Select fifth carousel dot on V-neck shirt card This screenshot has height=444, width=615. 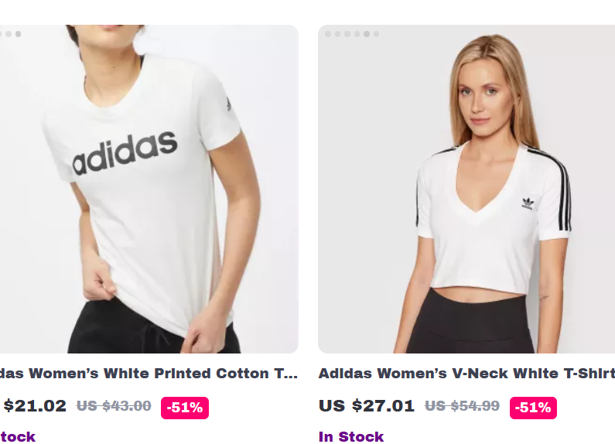tap(367, 34)
